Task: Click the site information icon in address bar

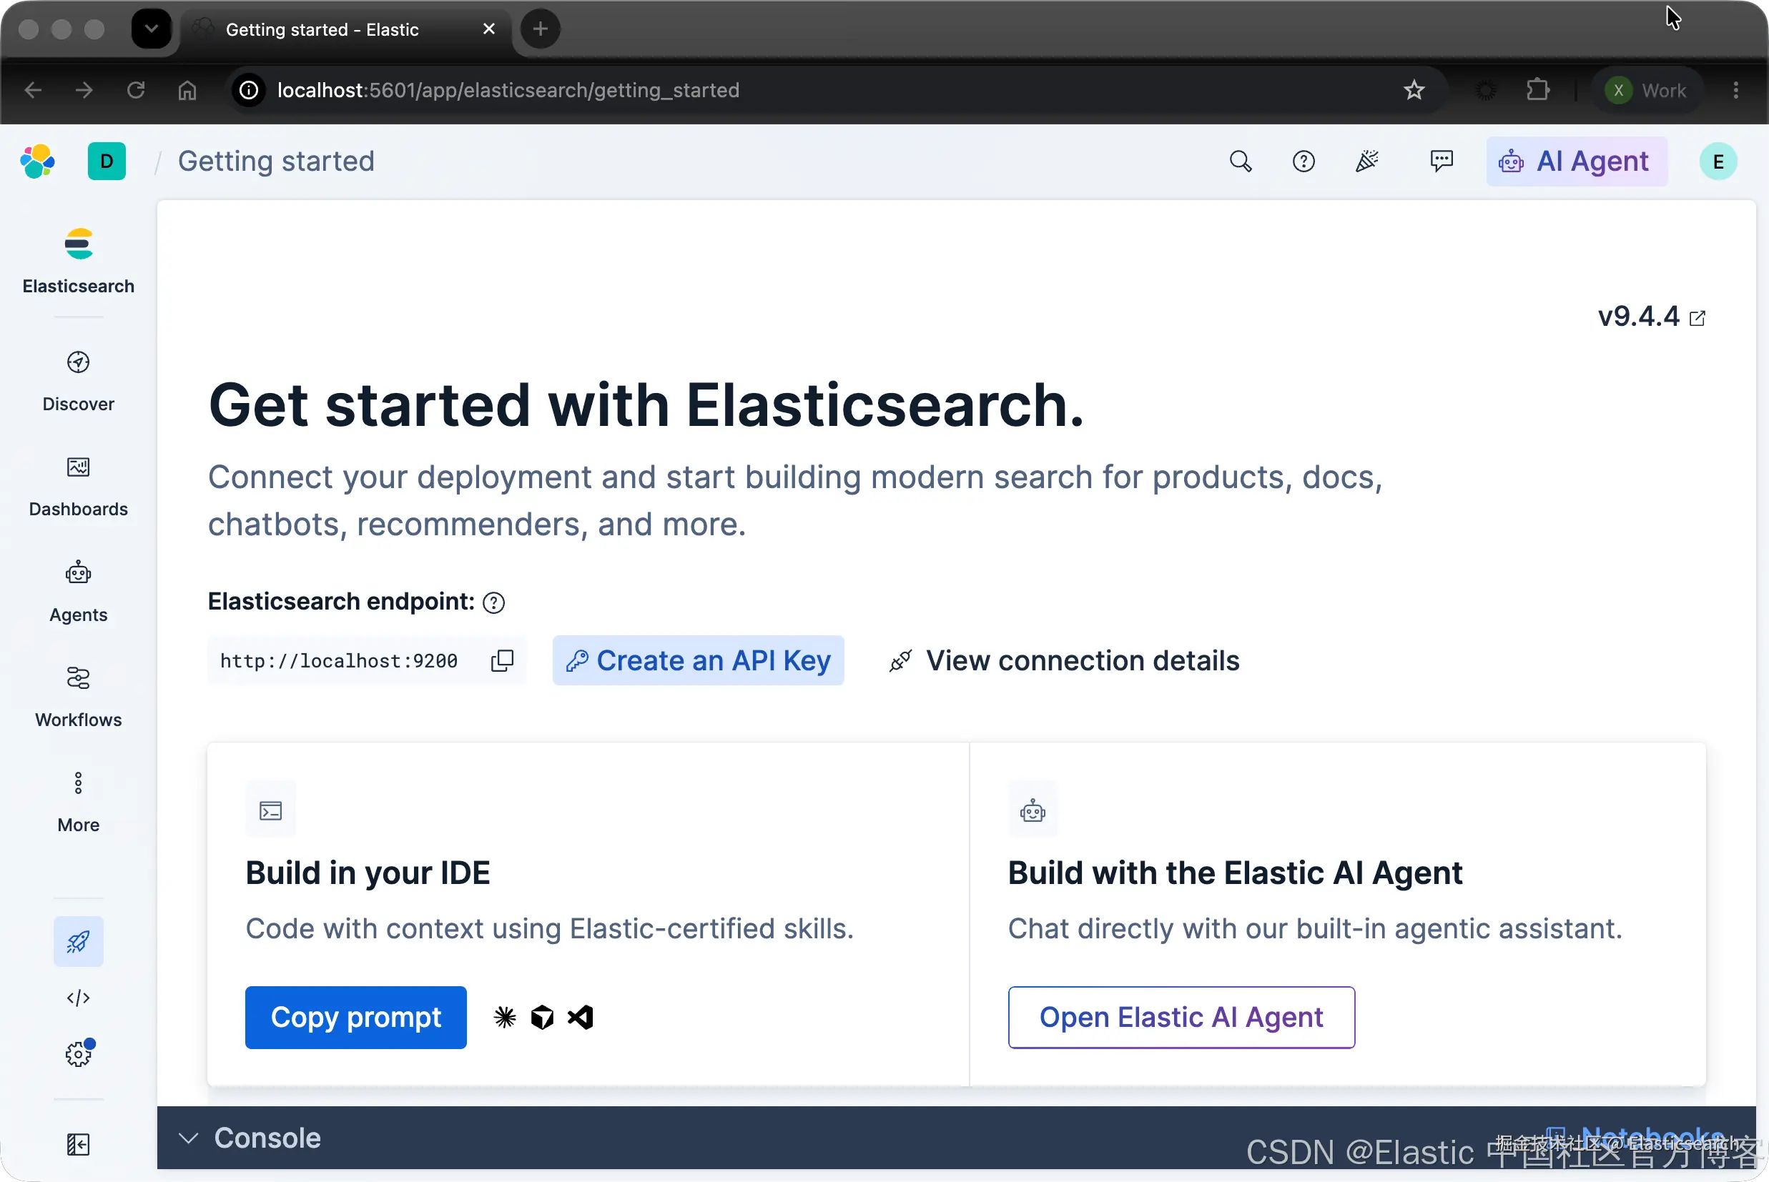Action: pyautogui.click(x=249, y=91)
